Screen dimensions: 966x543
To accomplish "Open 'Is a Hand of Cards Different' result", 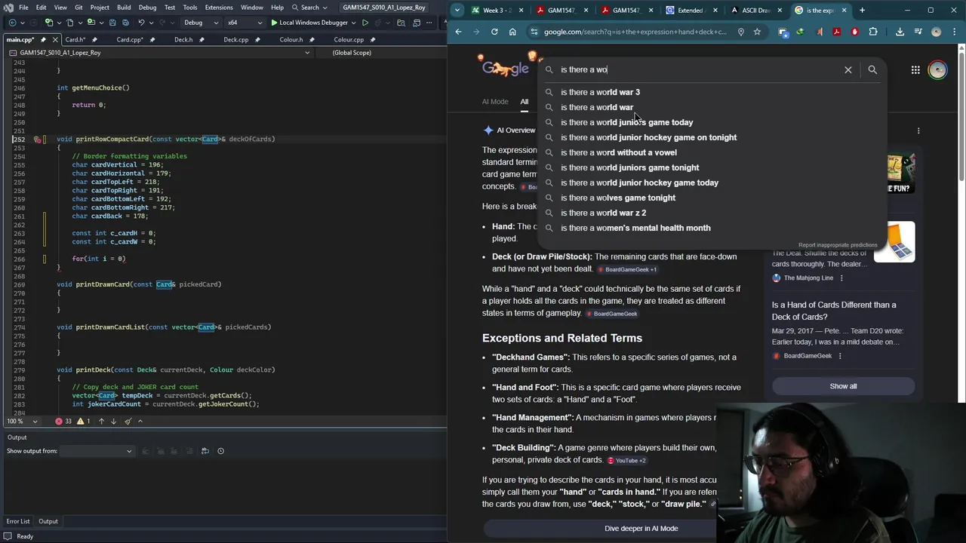I will tap(834, 311).
